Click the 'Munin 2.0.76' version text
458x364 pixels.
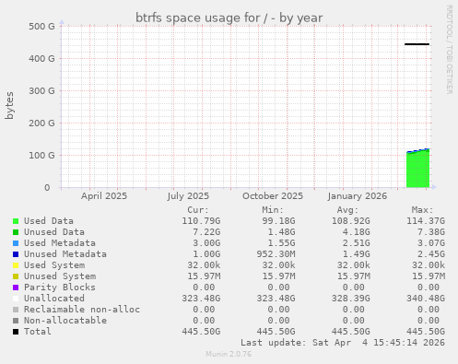[229, 354]
